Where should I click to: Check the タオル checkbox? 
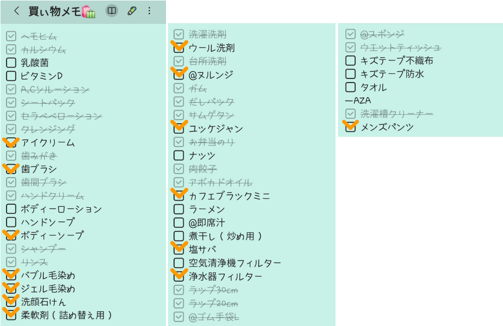pyautogui.click(x=351, y=87)
